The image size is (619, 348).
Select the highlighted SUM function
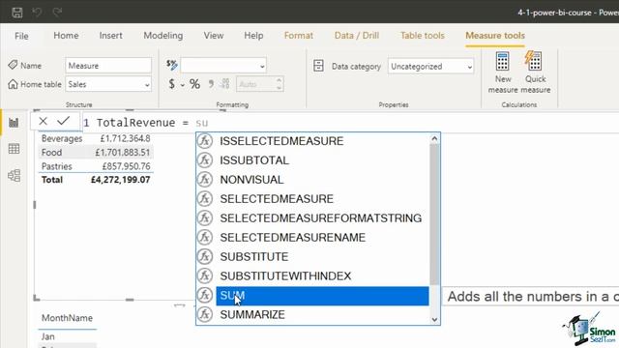point(322,296)
